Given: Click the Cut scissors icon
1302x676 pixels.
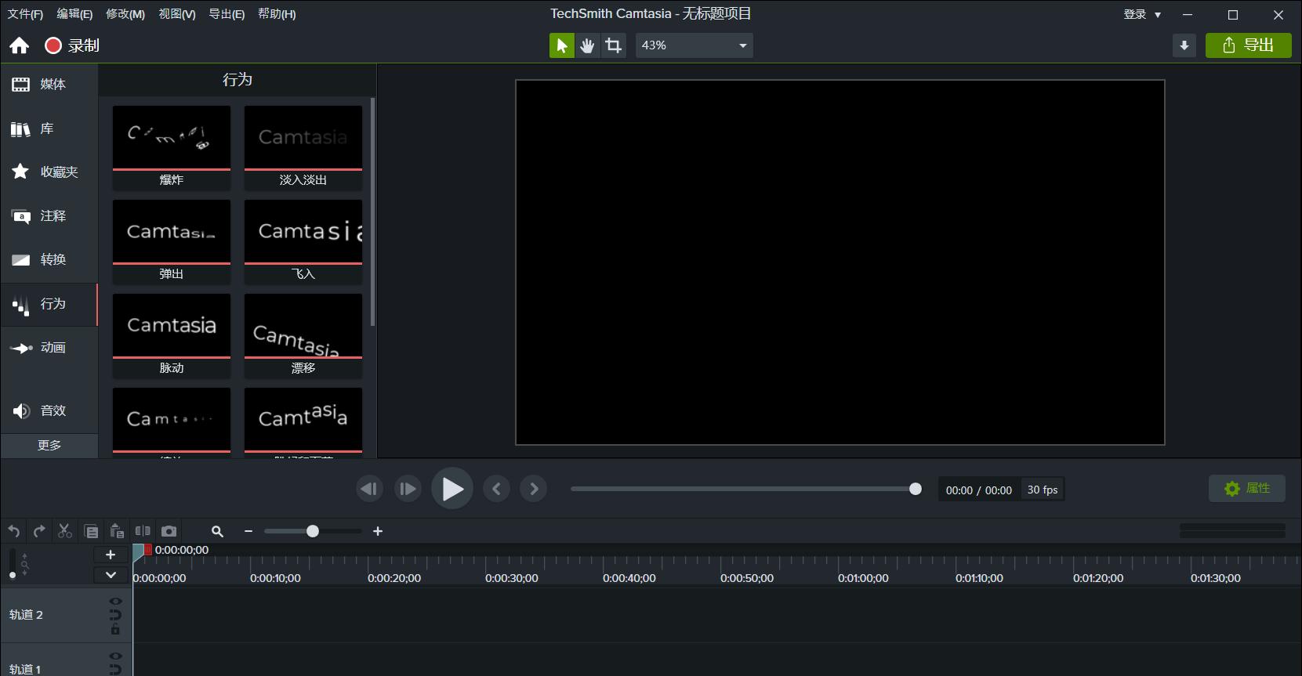Looking at the screenshot, I should tap(65, 531).
